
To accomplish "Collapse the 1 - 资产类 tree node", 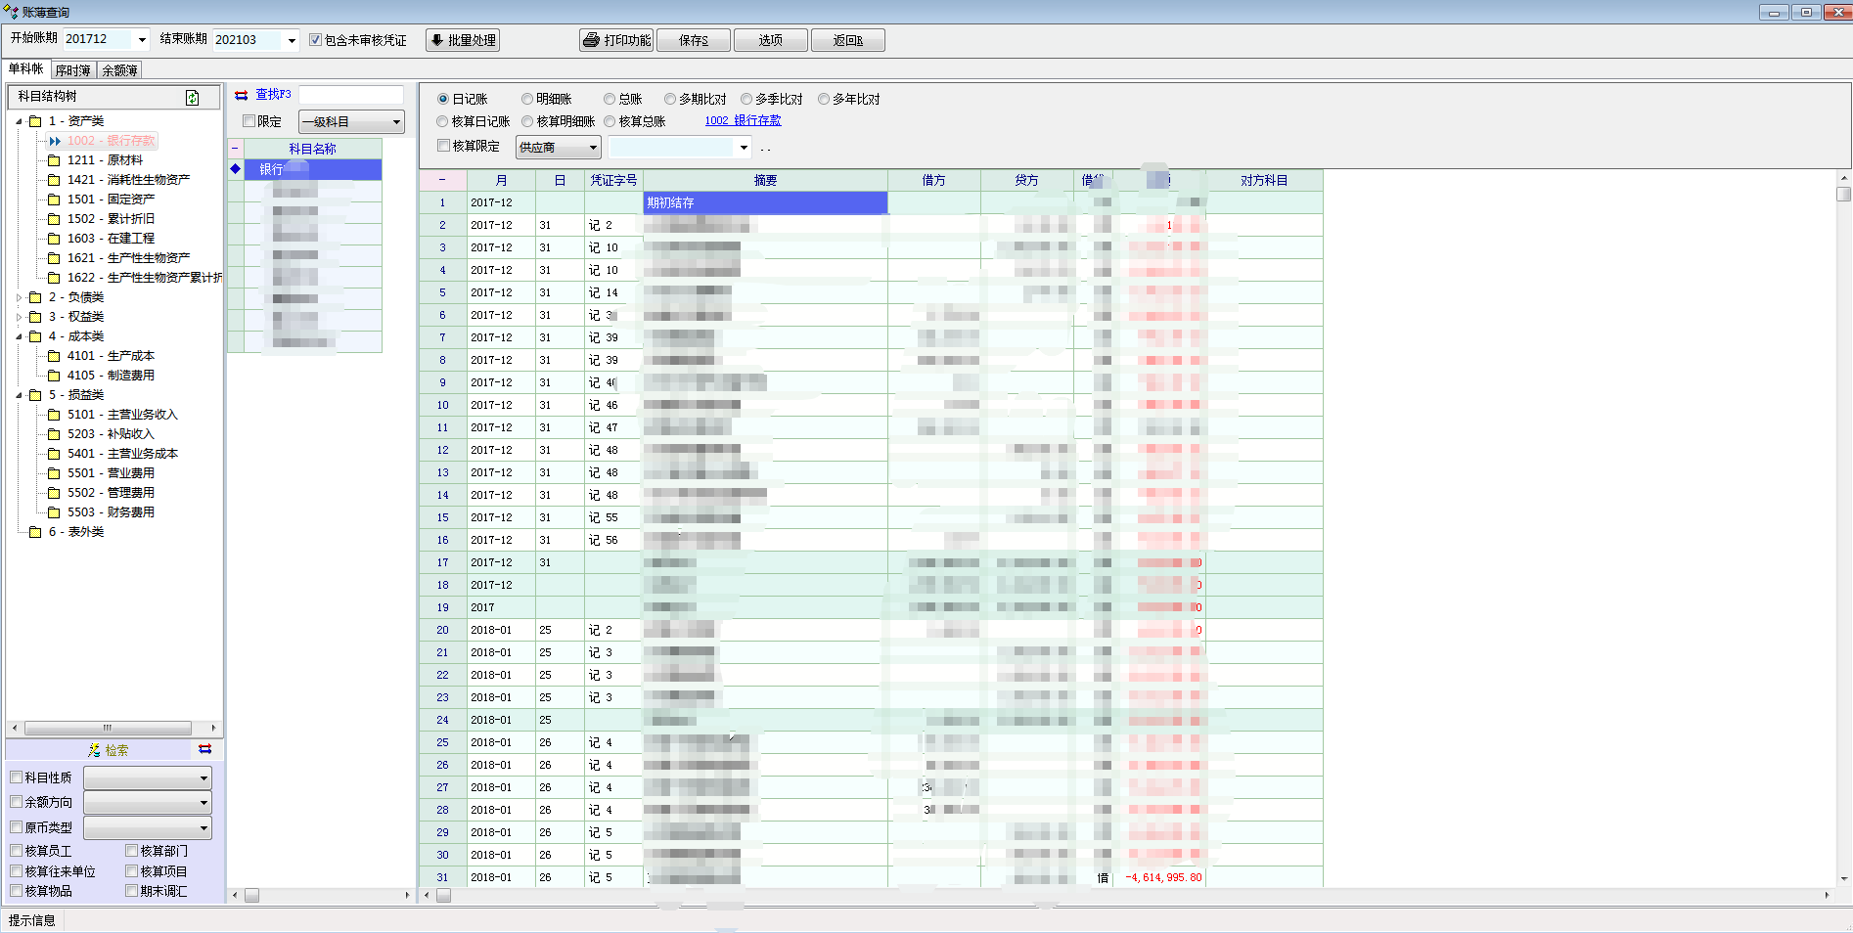I will pos(19,121).
